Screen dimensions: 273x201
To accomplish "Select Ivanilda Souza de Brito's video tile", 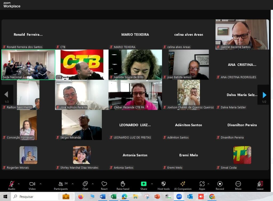I will pos(135,65).
